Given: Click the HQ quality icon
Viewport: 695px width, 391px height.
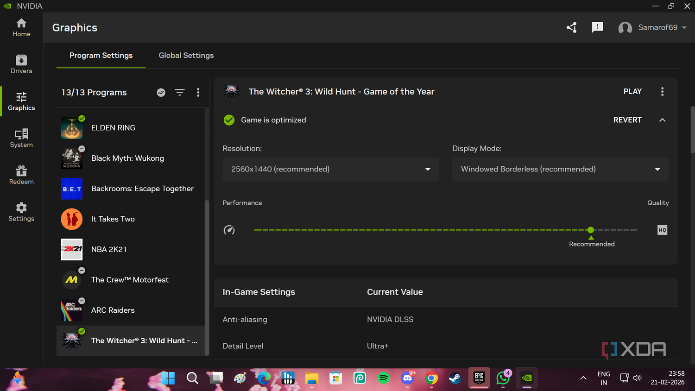Looking at the screenshot, I should 663,230.
